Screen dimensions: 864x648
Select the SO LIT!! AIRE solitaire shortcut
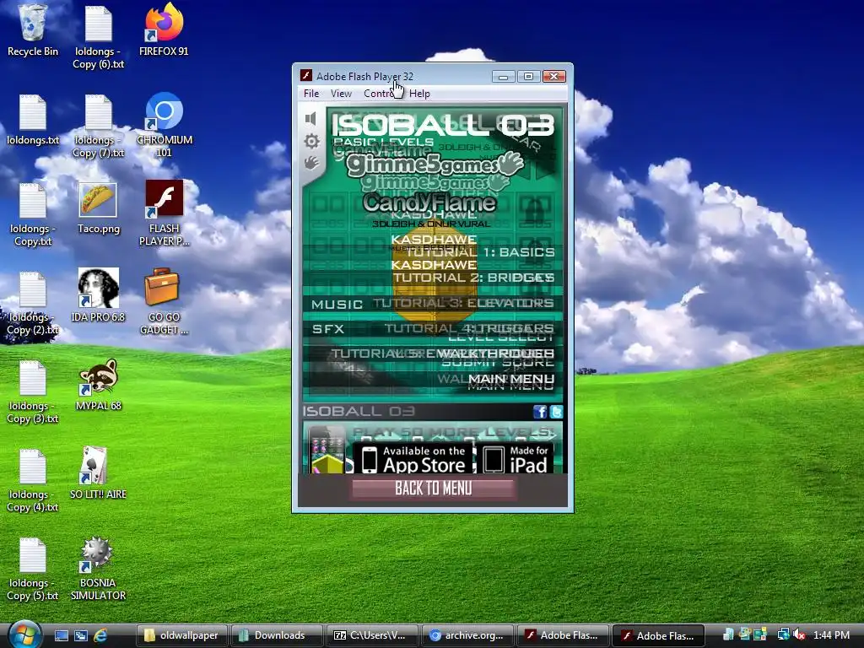pos(98,472)
